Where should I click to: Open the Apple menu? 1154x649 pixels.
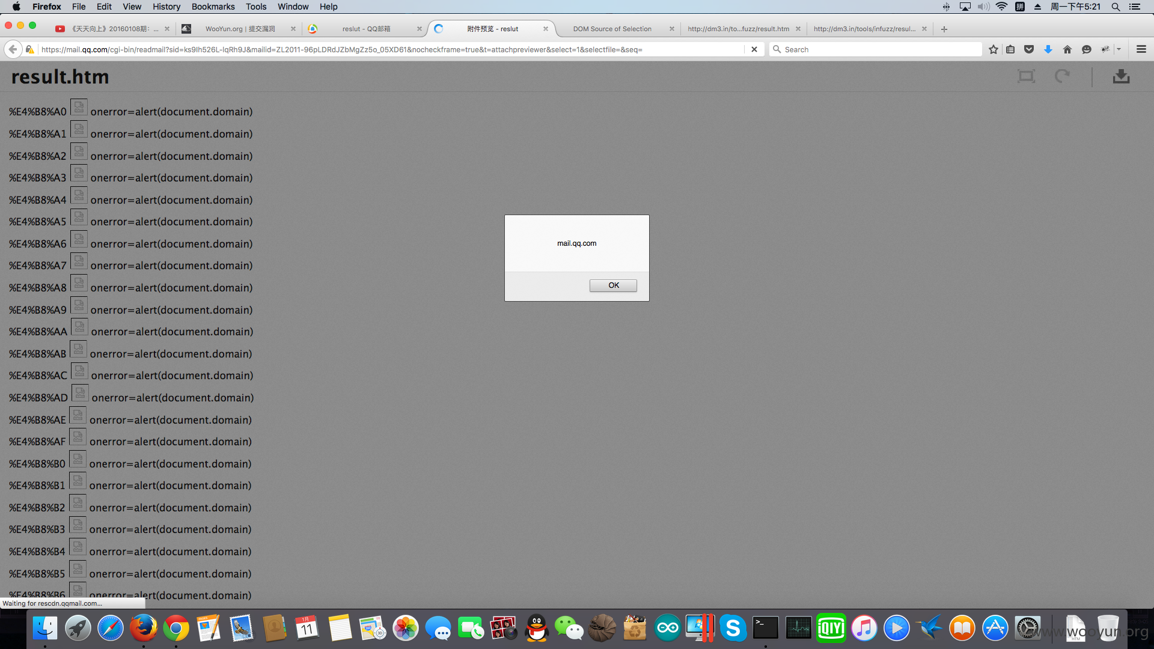(16, 7)
